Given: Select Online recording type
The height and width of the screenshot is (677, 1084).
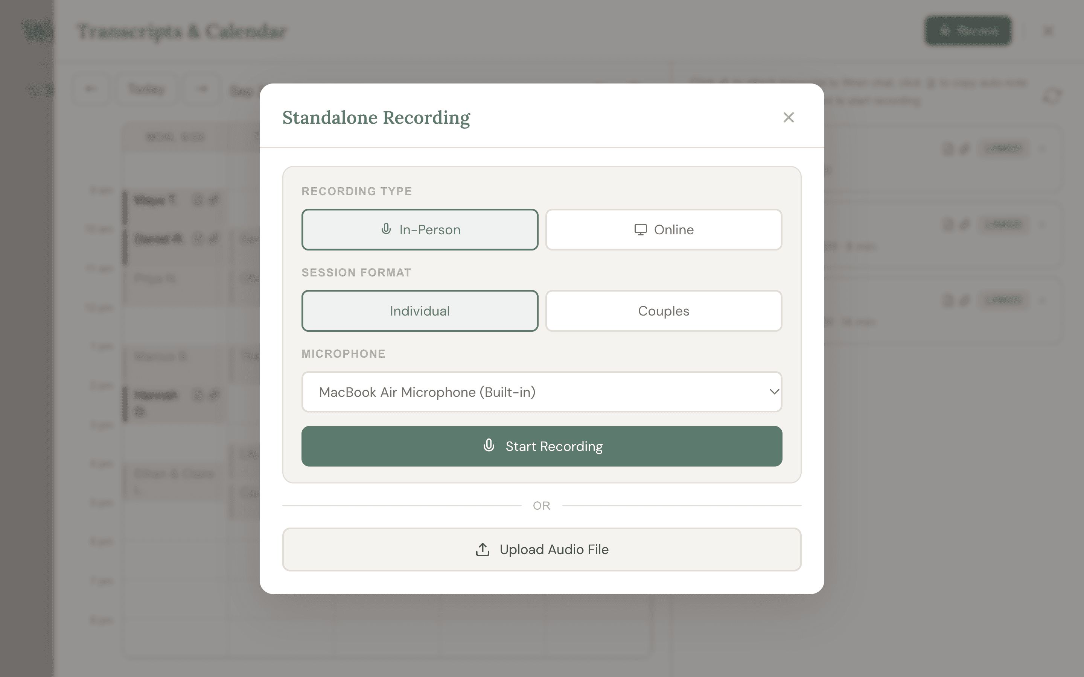Looking at the screenshot, I should [664, 229].
